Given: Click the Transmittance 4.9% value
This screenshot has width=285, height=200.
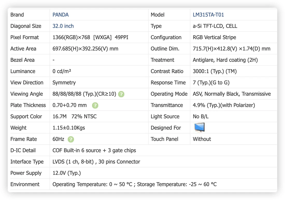Looking at the screenshot, I should [x=224, y=105].
